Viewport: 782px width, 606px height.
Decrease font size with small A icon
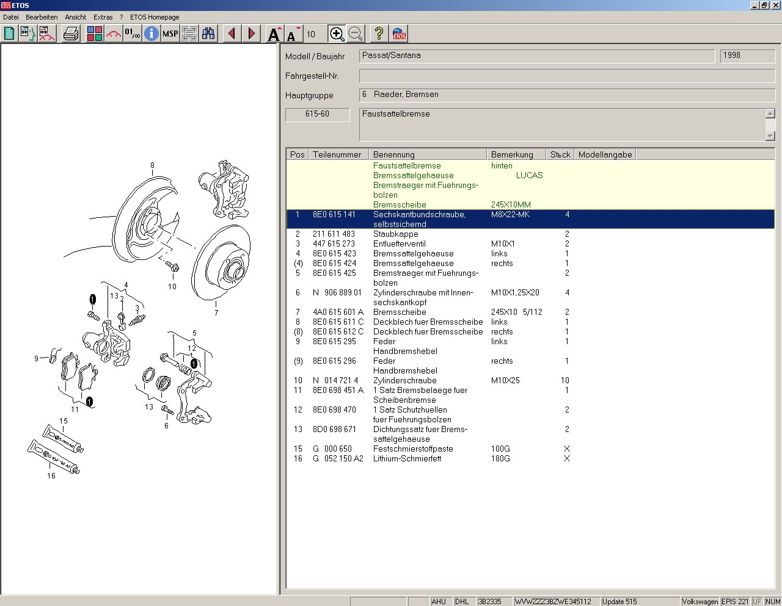click(294, 34)
